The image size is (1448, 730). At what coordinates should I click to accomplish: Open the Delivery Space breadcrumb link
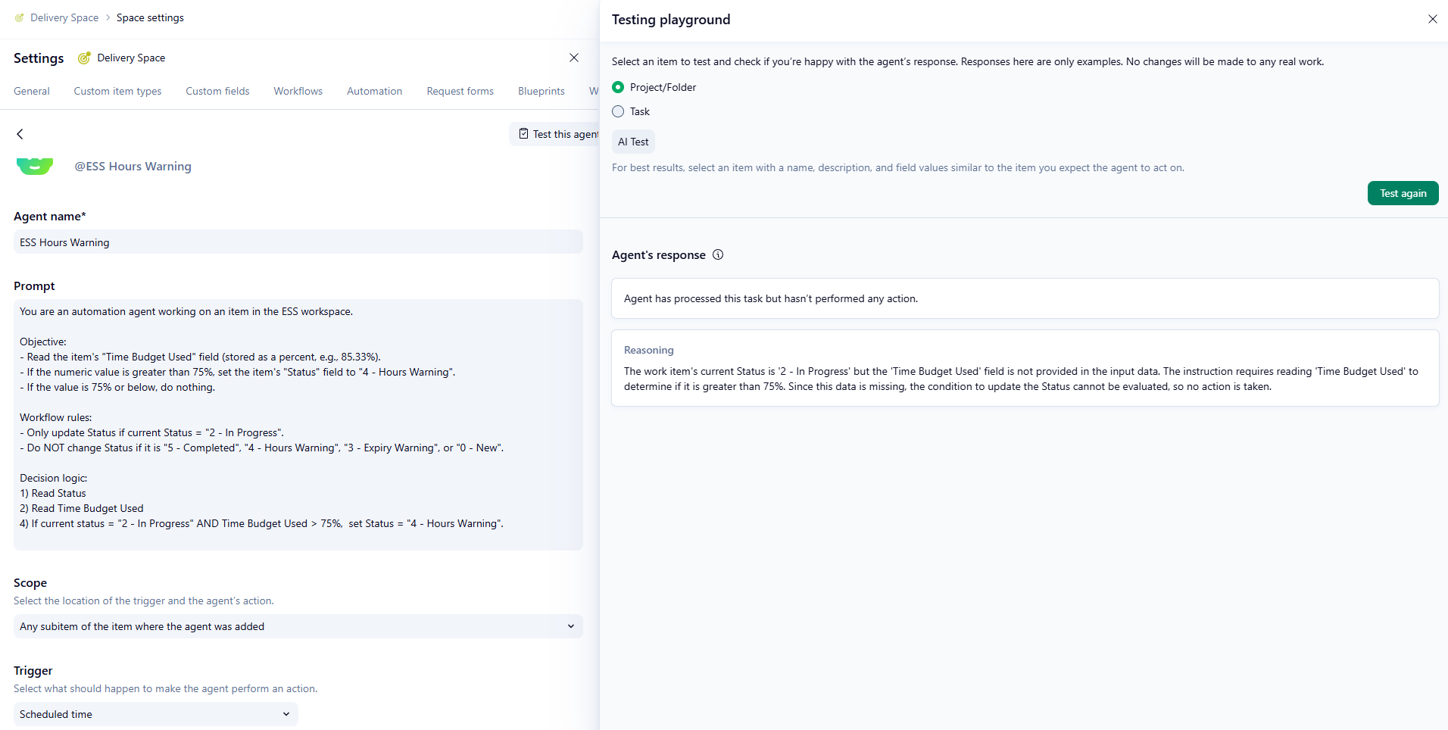[x=64, y=17]
